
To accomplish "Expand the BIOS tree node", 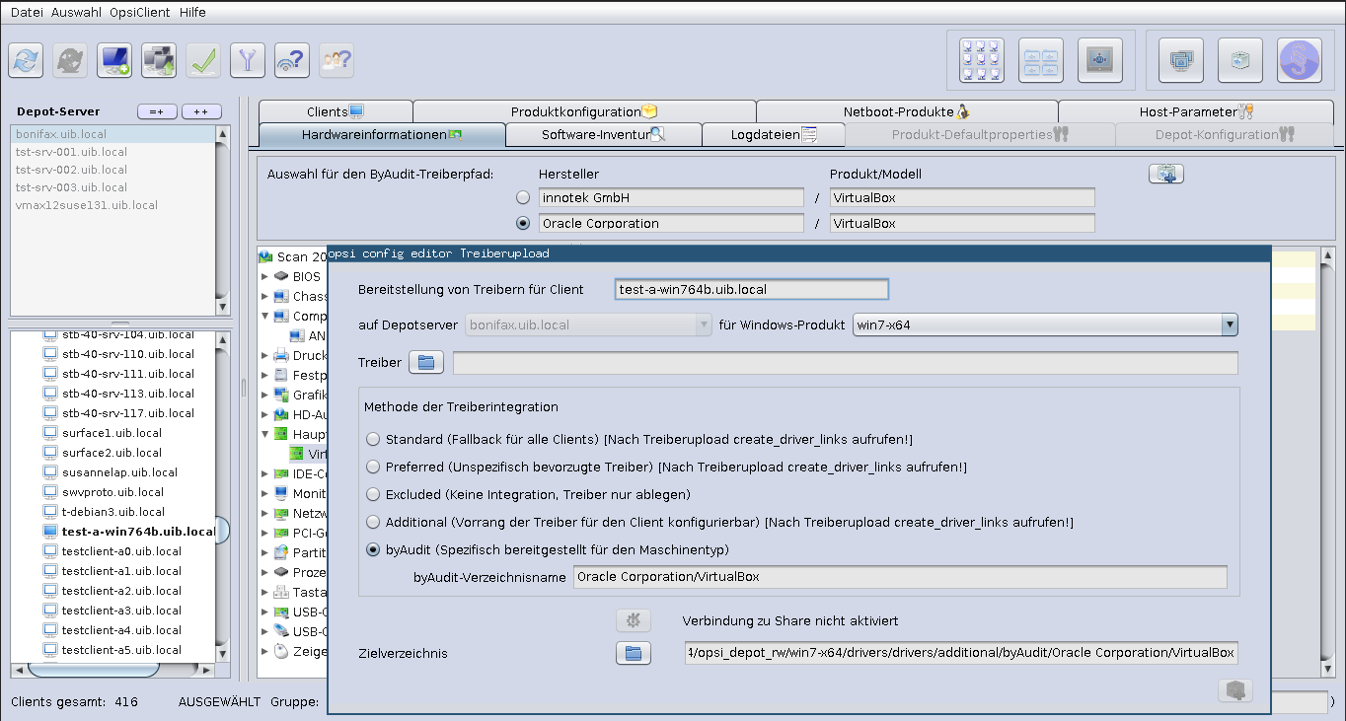I will click(x=264, y=277).
